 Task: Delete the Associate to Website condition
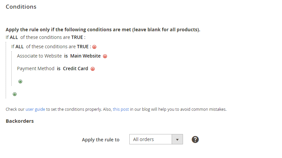point(105,56)
